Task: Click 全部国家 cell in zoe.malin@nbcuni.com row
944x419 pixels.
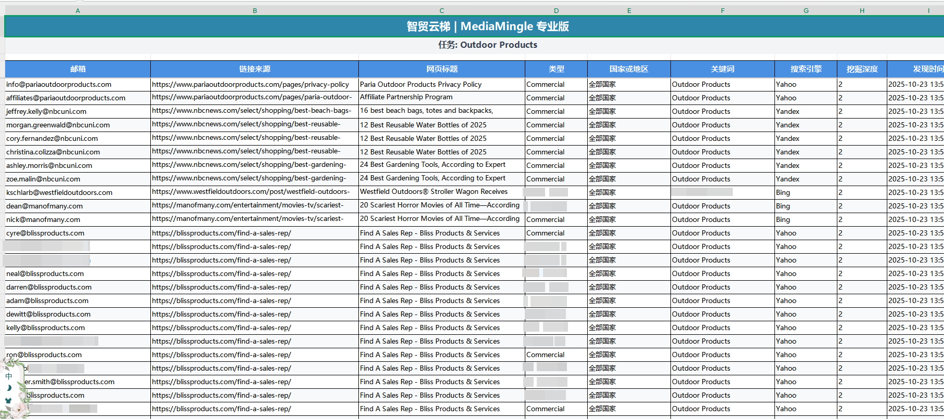Action: [x=629, y=179]
